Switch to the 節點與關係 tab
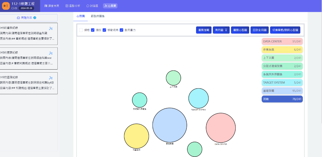This screenshot has height=157, width=322. (98, 16)
